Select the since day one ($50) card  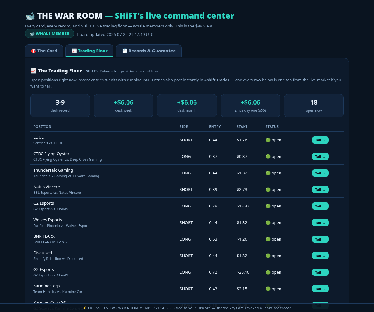(250, 105)
